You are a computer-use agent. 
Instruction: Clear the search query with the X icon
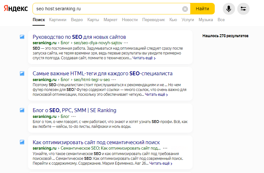(x=185, y=9)
